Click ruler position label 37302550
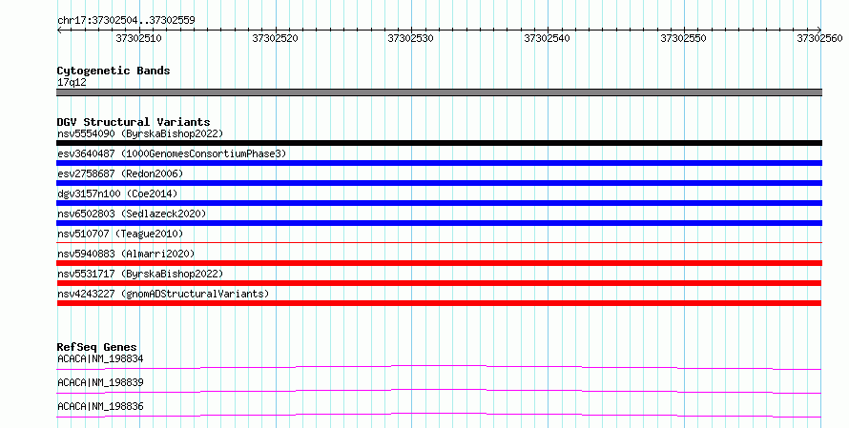849x428 pixels. pos(683,38)
